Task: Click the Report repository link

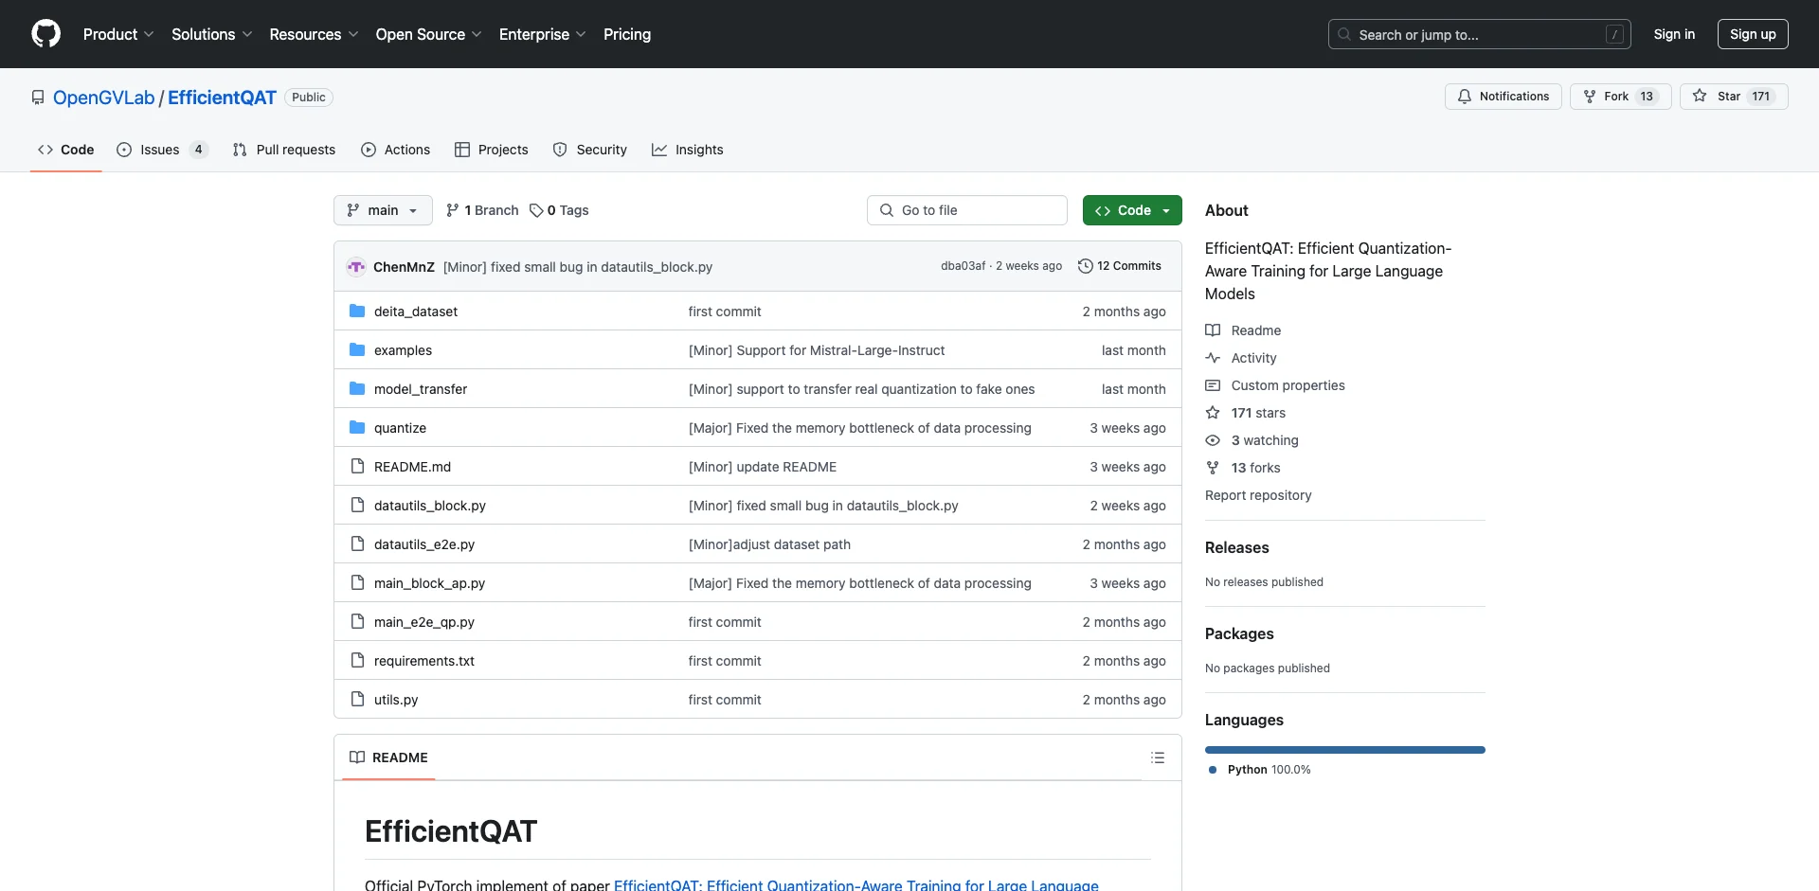Action: tap(1258, 495)
